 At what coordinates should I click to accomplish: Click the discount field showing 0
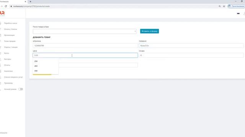tap(191, 55)
